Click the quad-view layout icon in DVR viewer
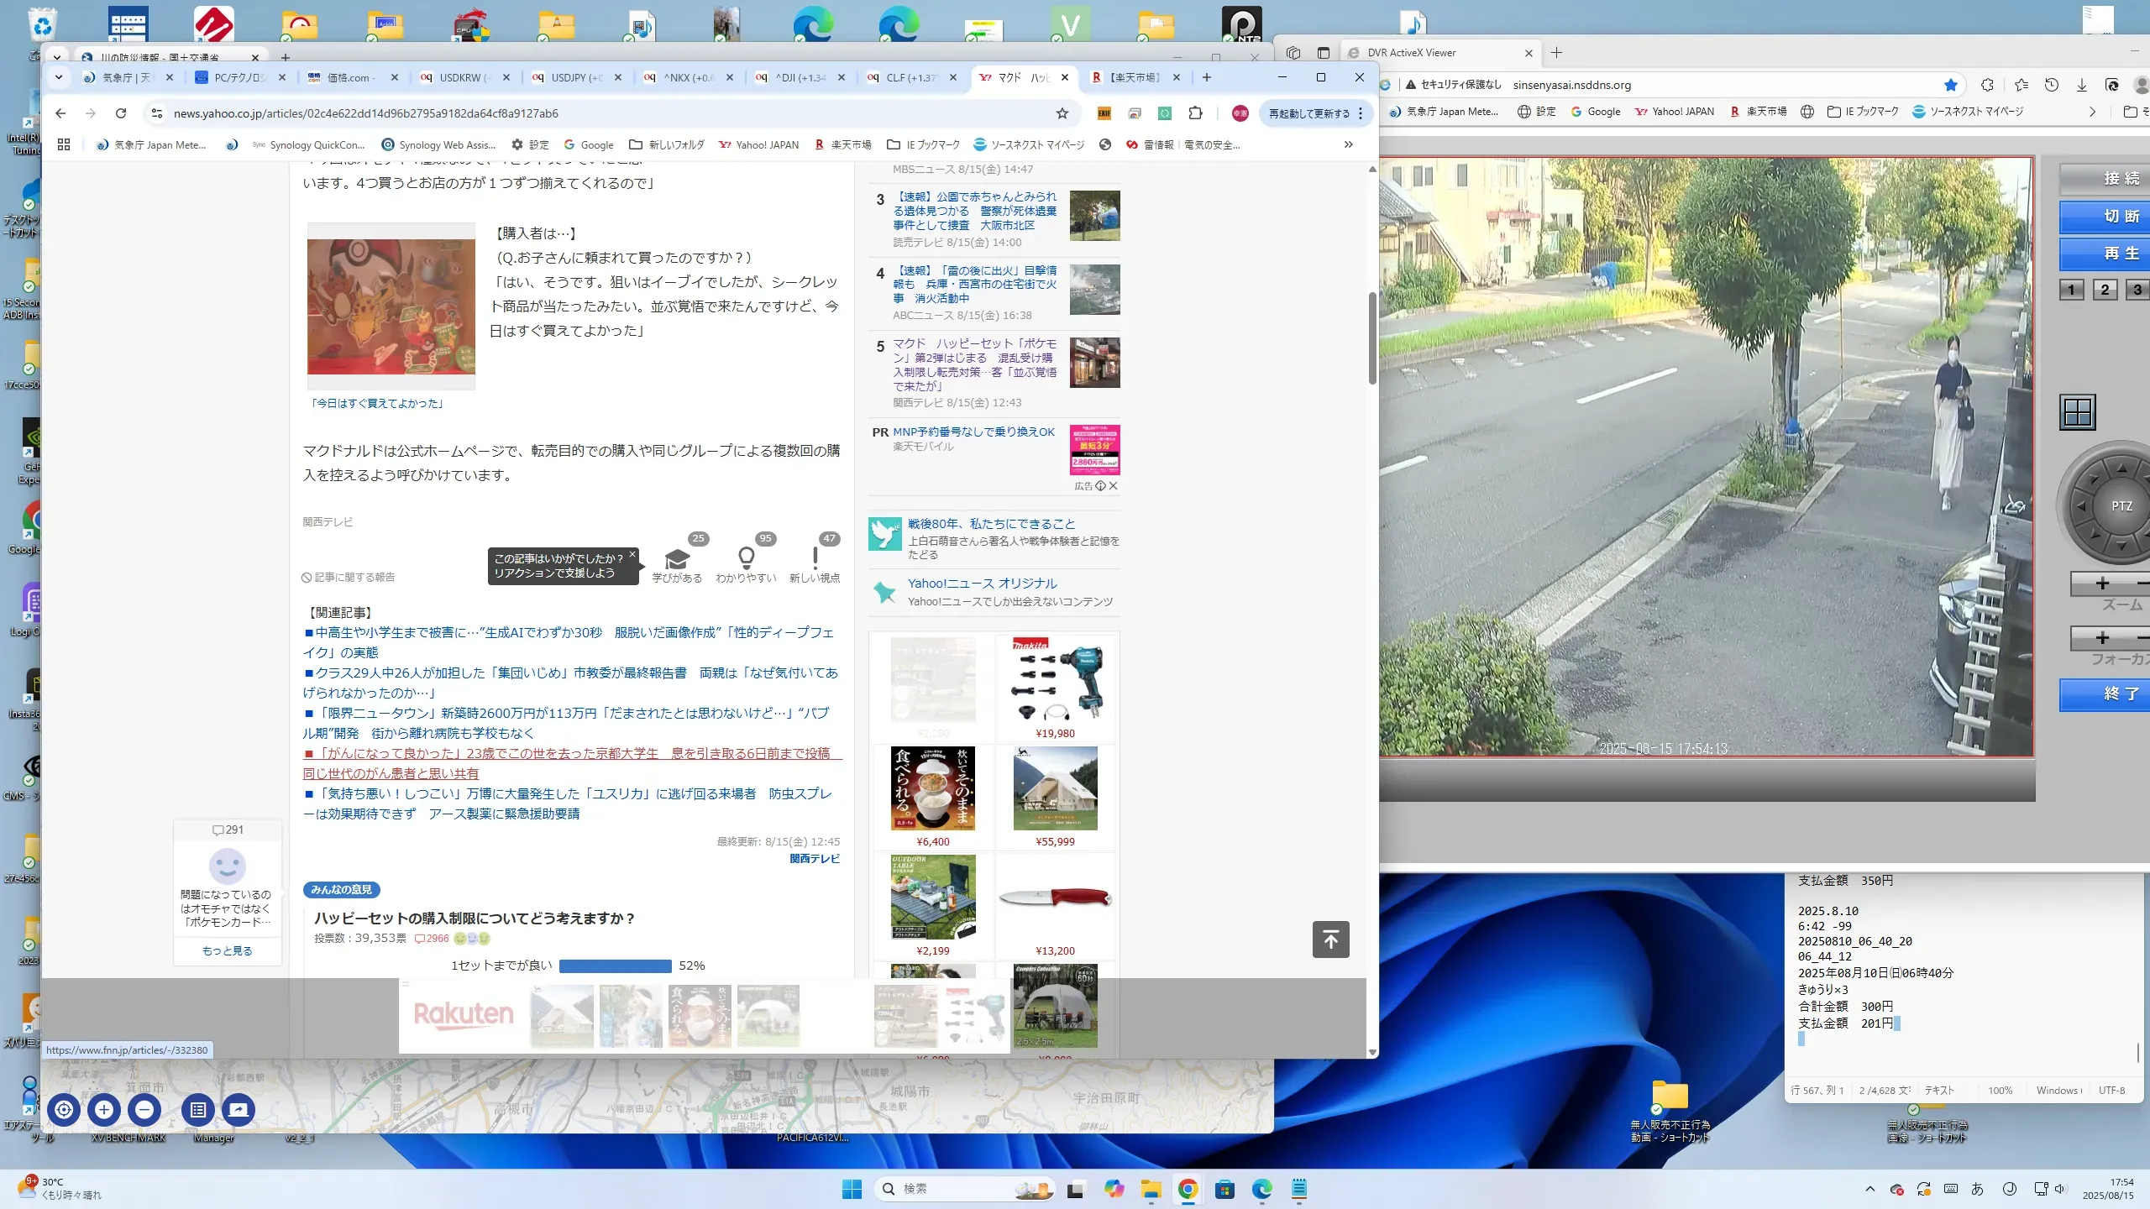This screenshot has width=2150, height=1209. click(2078, 412)
